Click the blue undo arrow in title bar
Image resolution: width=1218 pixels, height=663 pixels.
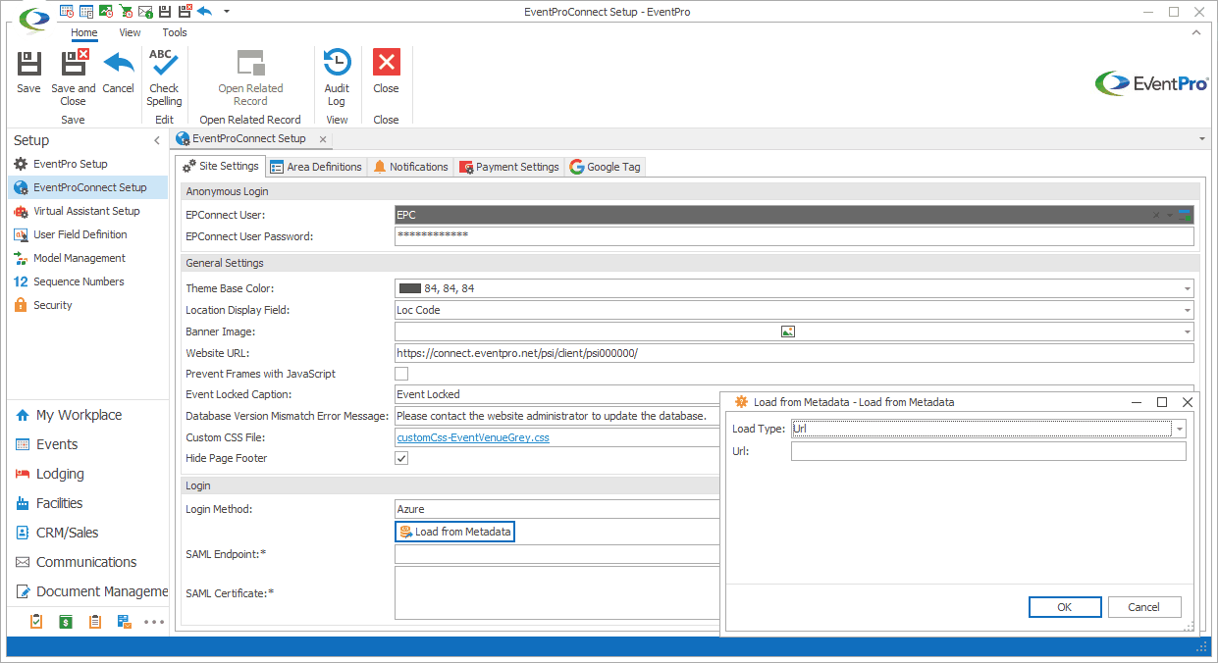click(x=204, y=11)
